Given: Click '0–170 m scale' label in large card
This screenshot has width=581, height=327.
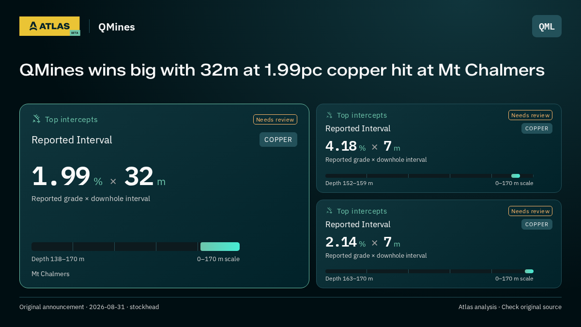Looking at the screenshot, I should (218, 259).
